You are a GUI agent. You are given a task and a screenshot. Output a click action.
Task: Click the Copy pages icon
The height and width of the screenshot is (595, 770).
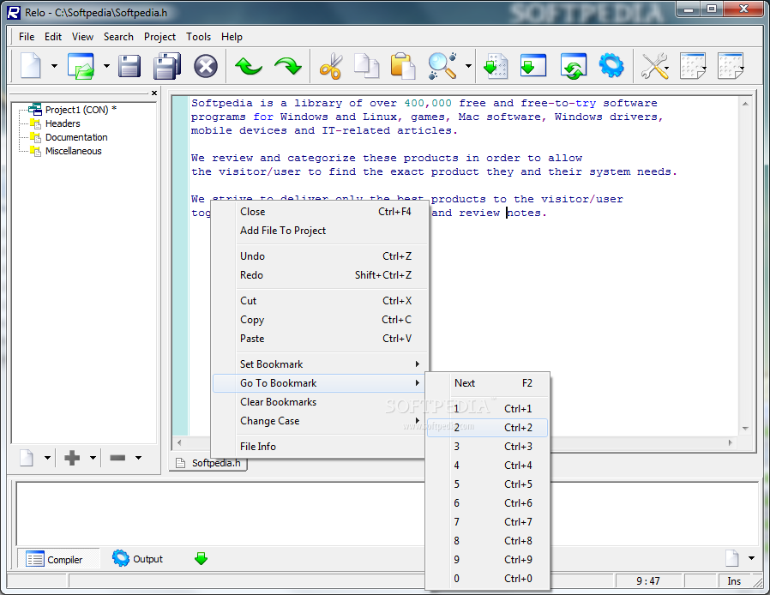pyautogui.click(x=367, y=66)
